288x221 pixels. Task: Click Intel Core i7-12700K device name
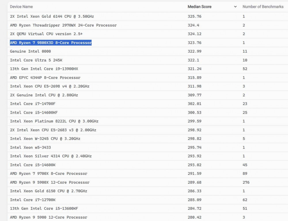coord(33,200)
